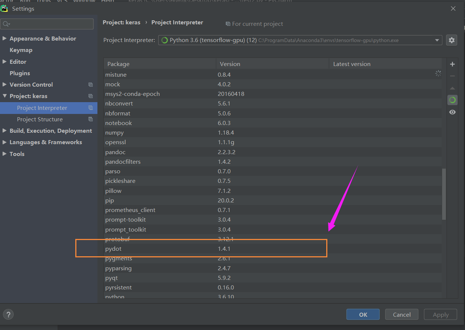The image size is (465, 330).
Task: Click the Cancel button
Action: click(402, 315)
